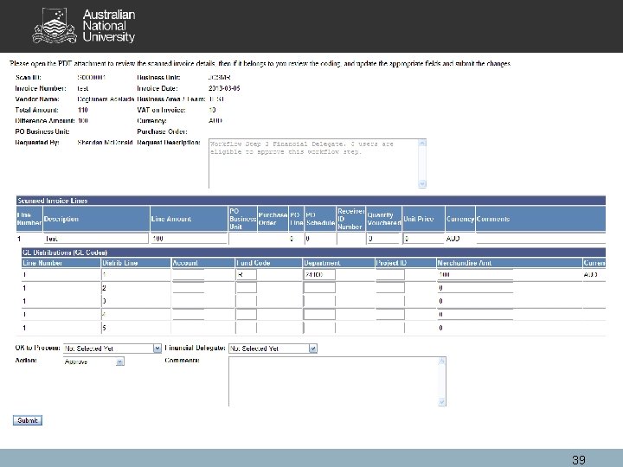
Task: Click the Currency value AUD in header details
Action: [215, 121]
